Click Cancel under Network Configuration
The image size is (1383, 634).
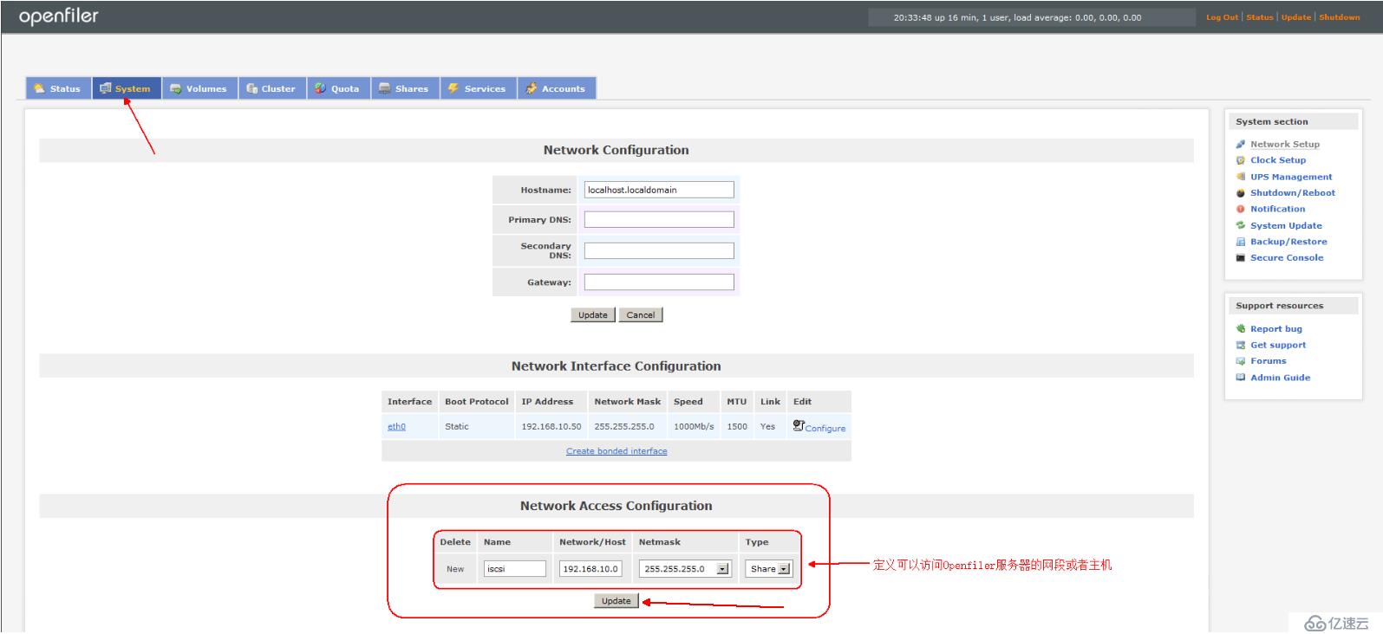(x=641, y=315)
